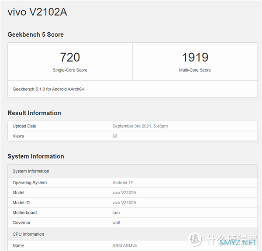Click the Result Information heading

tap(34, 113)
